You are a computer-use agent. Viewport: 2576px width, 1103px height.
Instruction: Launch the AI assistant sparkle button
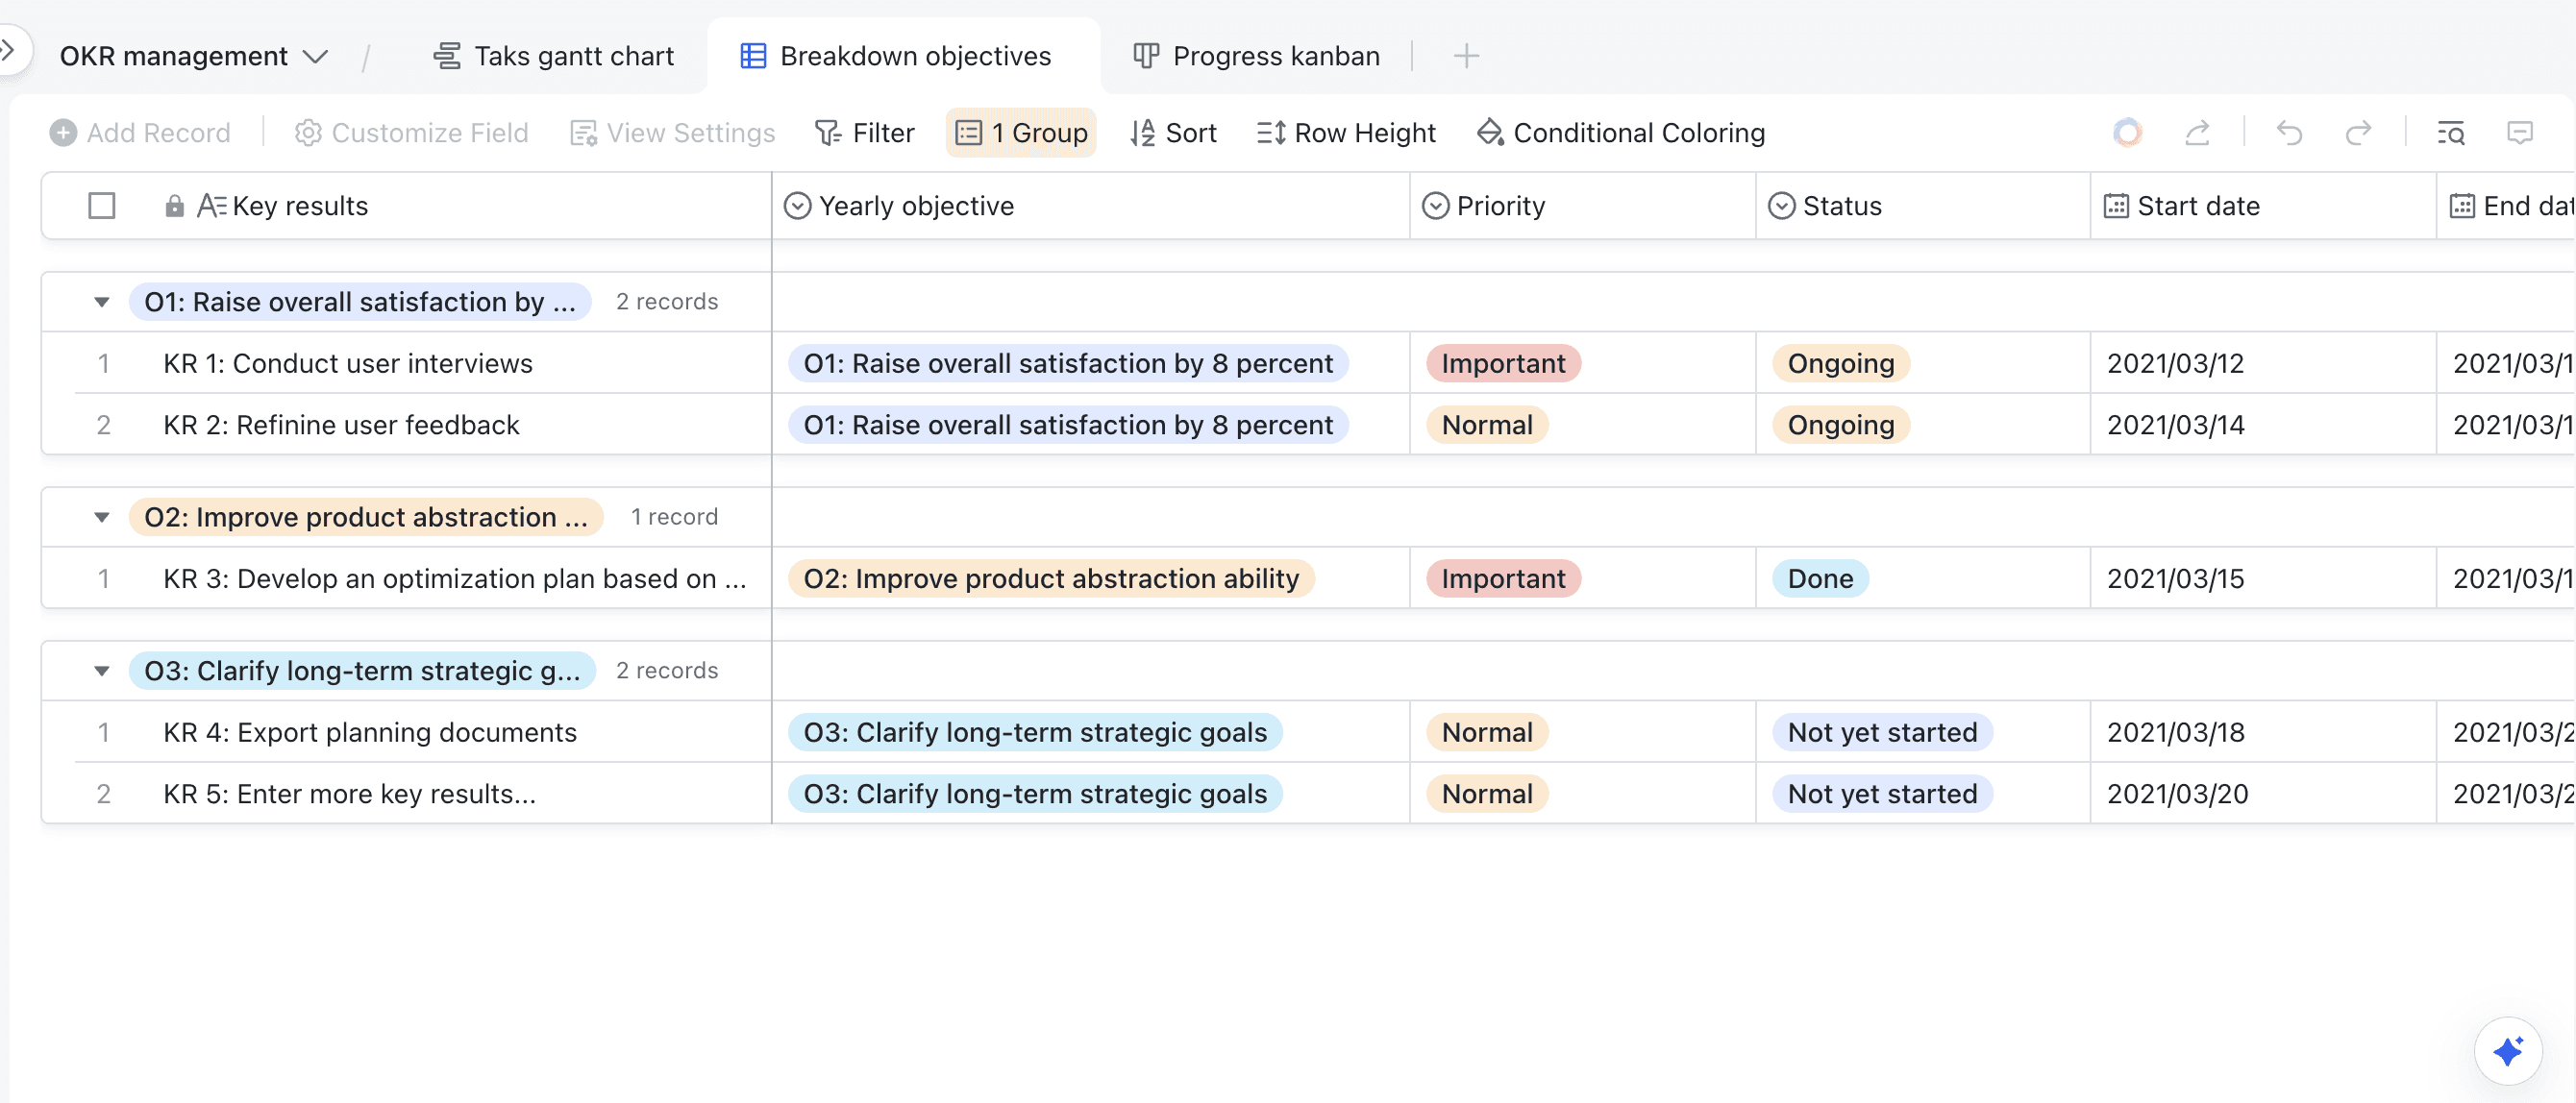(2507, 1051)
